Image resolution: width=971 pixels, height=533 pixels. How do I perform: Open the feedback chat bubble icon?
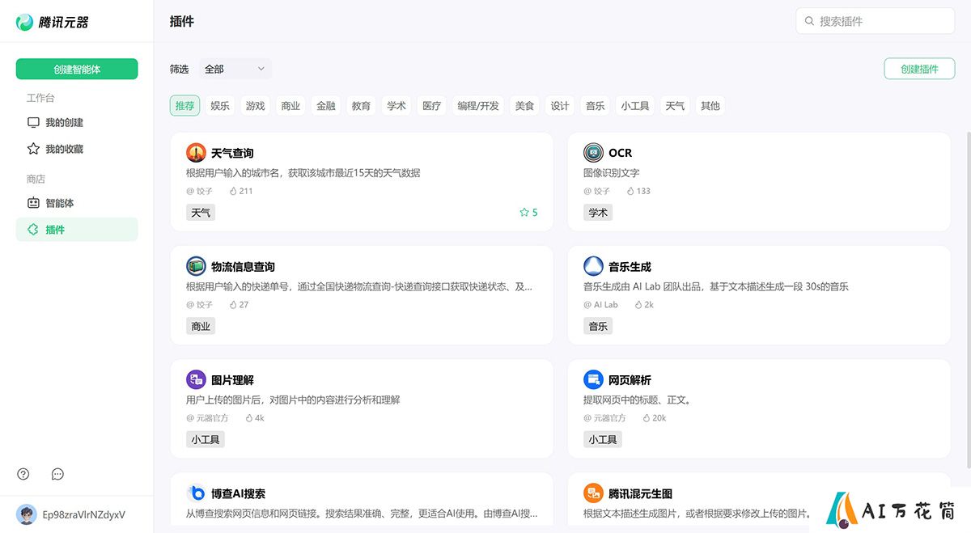coord(57,474)
